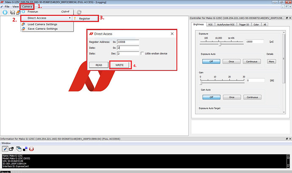Choose Register submenu item
This screenshot has height=173, width=292.
click(85, 19)
